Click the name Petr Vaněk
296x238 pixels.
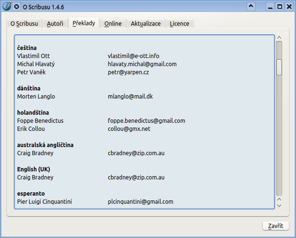pyautogui.click(x=31, y=72)
